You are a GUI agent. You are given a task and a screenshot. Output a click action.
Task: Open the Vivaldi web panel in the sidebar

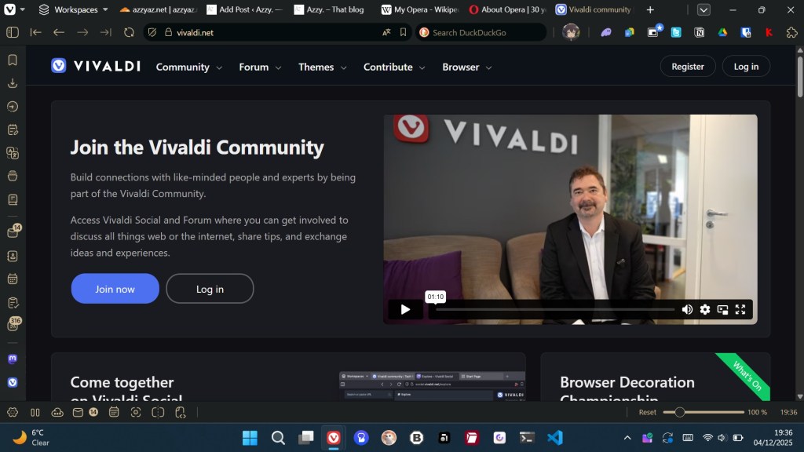pos(13,382)
